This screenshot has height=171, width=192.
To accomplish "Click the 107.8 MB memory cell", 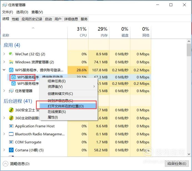I will point(99,70).
